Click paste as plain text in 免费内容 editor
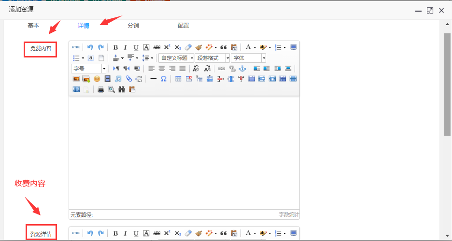The width and height of the screenshot is (452, 241). (234, 47)
